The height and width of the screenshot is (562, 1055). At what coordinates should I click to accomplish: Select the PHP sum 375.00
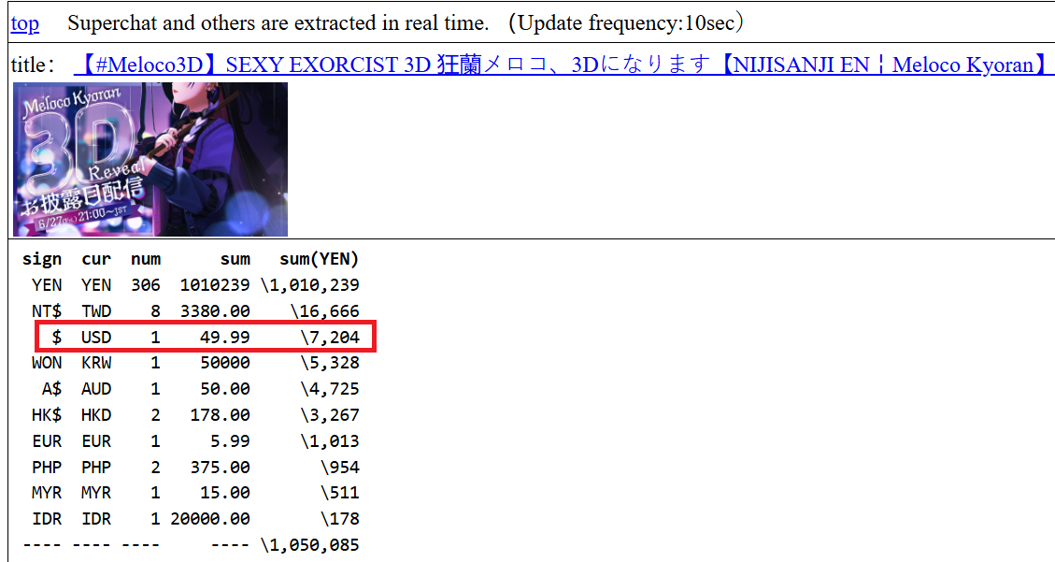click(x=220, y=468)
